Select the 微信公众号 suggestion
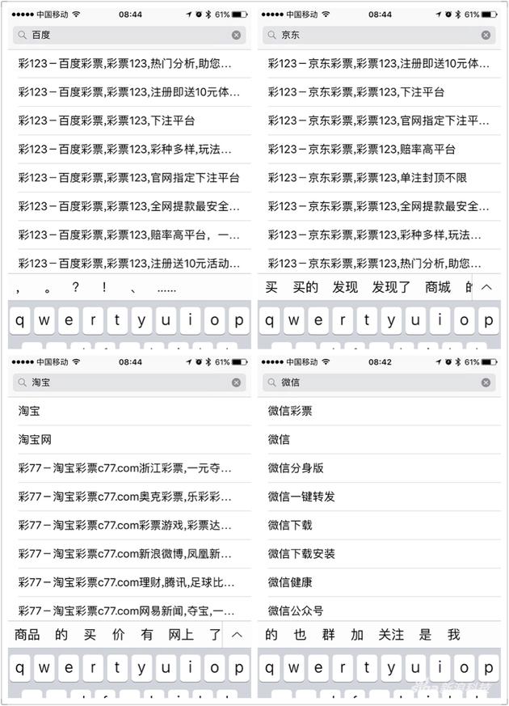Screen dimensions: 509x706 click(379, 611)
